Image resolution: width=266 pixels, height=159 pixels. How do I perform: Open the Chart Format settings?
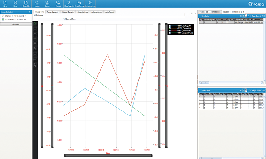pos(79,4)
